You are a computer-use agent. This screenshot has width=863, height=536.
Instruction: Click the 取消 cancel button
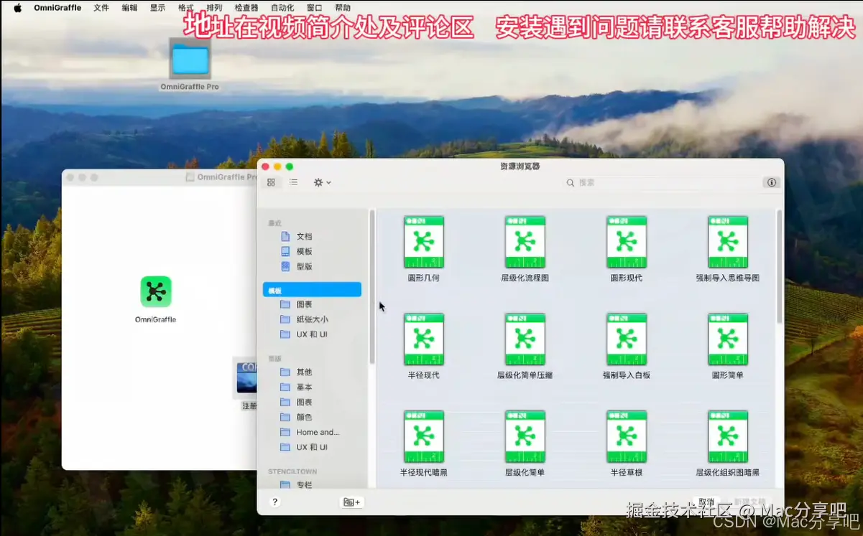click(x=705, y=501)
